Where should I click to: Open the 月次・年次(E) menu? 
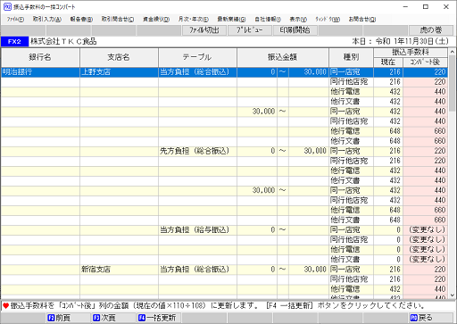[x=194, y=20]
